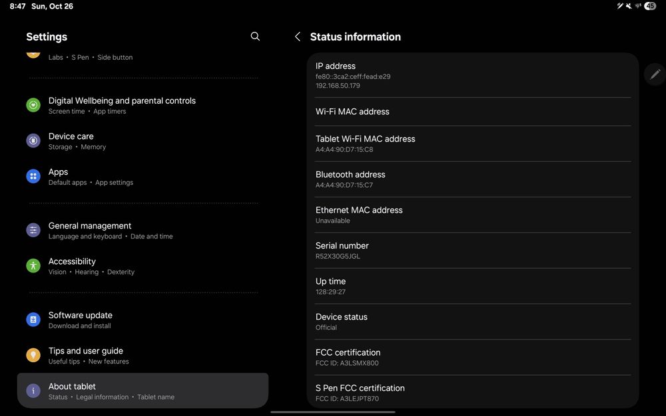This screenshot has height=416, width=666.
Task: Tap the IP address entry
Action: [x=472, y=75]
